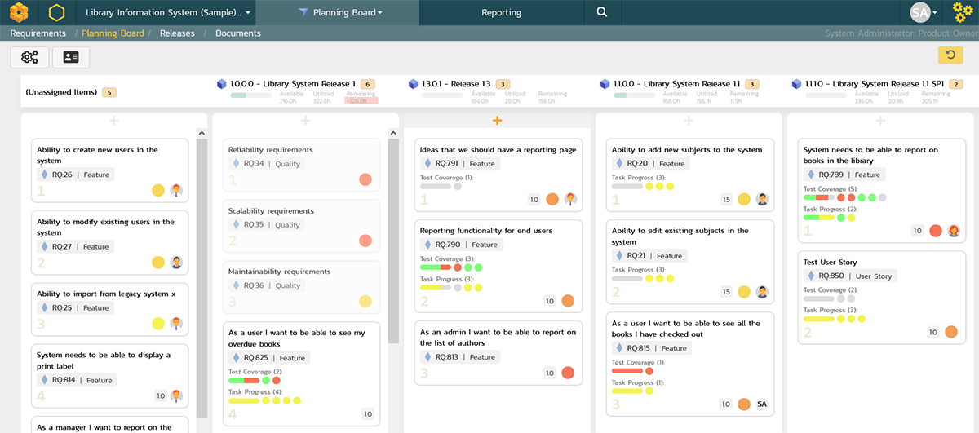The width and height of the screenshot is (979, 433).
Task: Open the orange cube logo home icon
Action: coord(19,12)
